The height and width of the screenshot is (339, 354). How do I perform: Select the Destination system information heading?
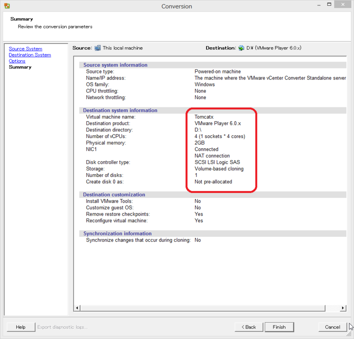[120, 111]
